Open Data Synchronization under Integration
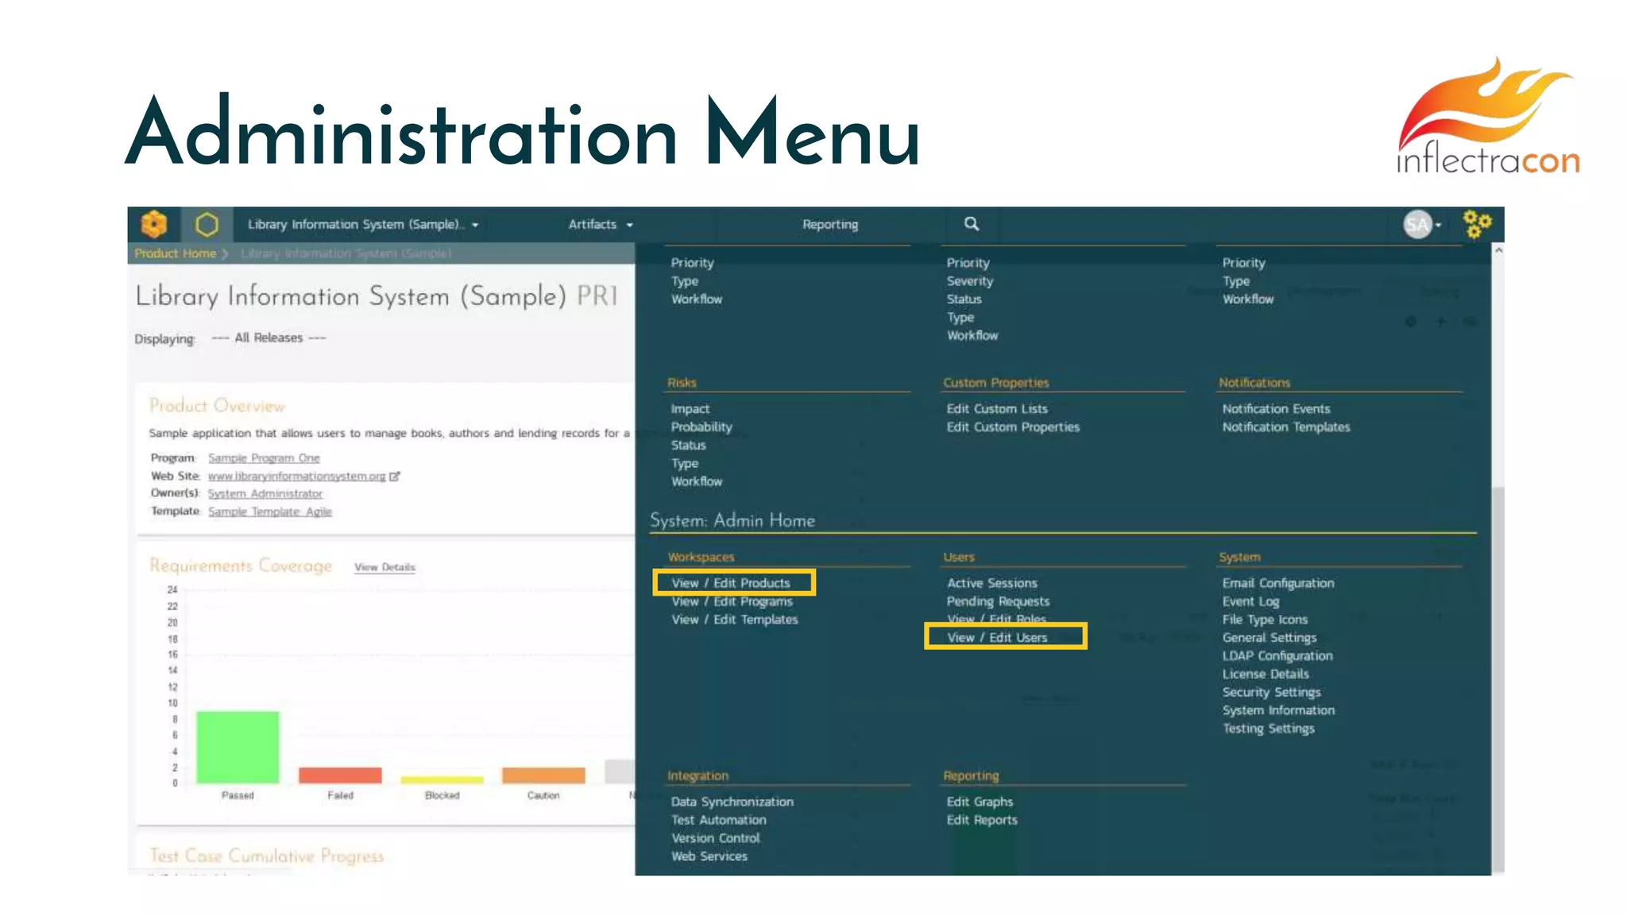This screenshot has width=1627, height=915. click(732, 802)
